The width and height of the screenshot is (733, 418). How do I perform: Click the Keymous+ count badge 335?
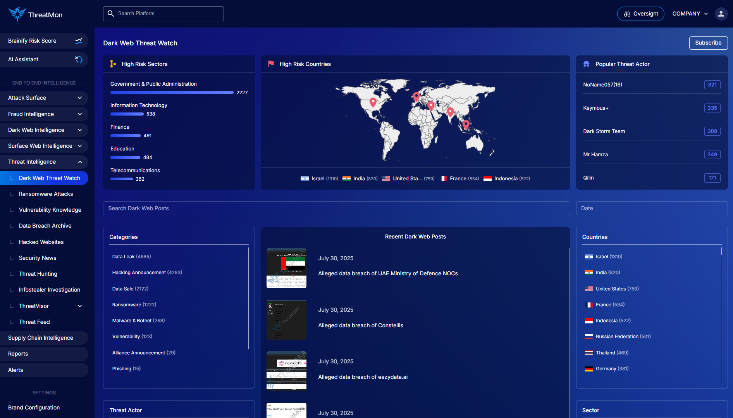[712, 108]
